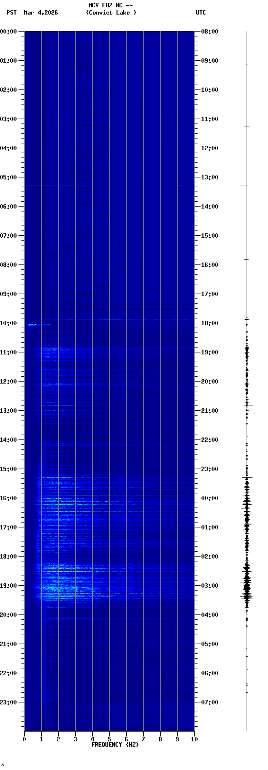Click the PST '14:00' time label
The height and width of the screenshot is (770, 268).
tap(9, 440)
